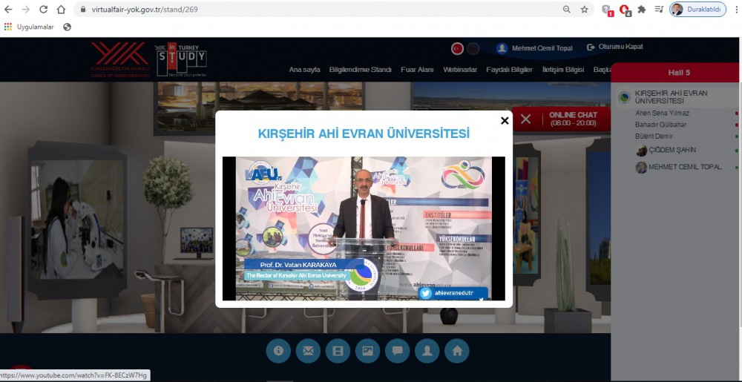Click the film strip video icon
742x382 pixels.
(x=338, y=350)
